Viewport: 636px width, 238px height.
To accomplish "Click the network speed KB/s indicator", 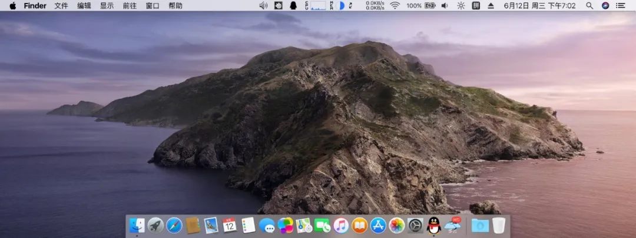I will pos(375,6).
